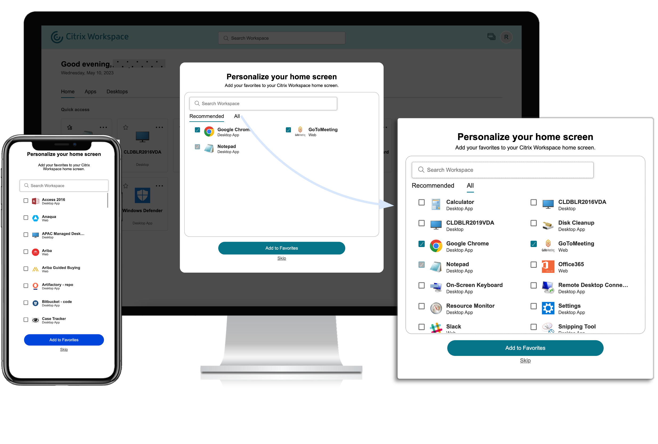Image resolution: width=658 pixels, height=444 pixels.
Task: Switch to the All tab in personalize dialog
Action: (x=237, y=116)
